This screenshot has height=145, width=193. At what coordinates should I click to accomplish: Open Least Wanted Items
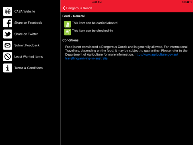[29, 57]
